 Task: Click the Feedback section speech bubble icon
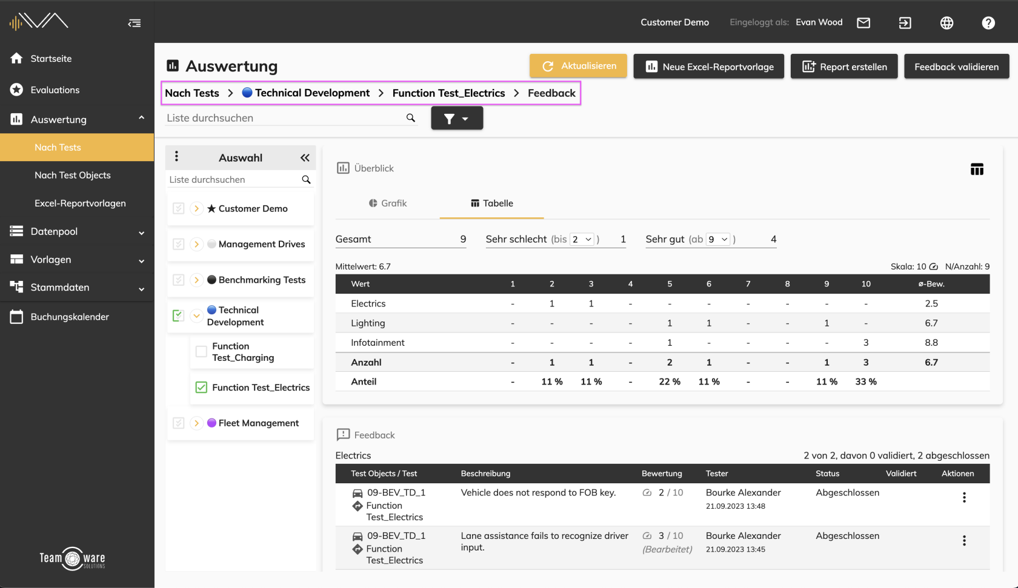point(343,435)
